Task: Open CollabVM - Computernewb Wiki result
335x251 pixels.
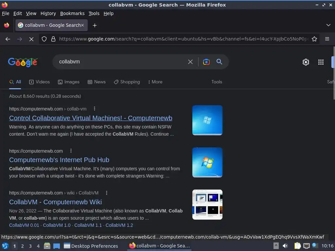Action: [56, 202]
